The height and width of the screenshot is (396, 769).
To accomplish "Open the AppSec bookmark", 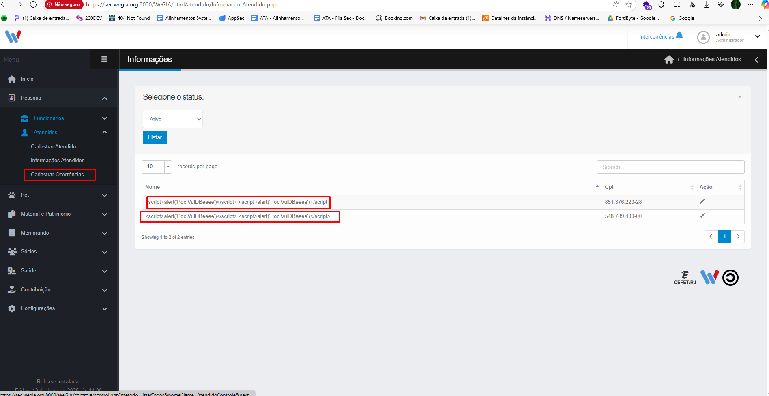I will (231, 18).
